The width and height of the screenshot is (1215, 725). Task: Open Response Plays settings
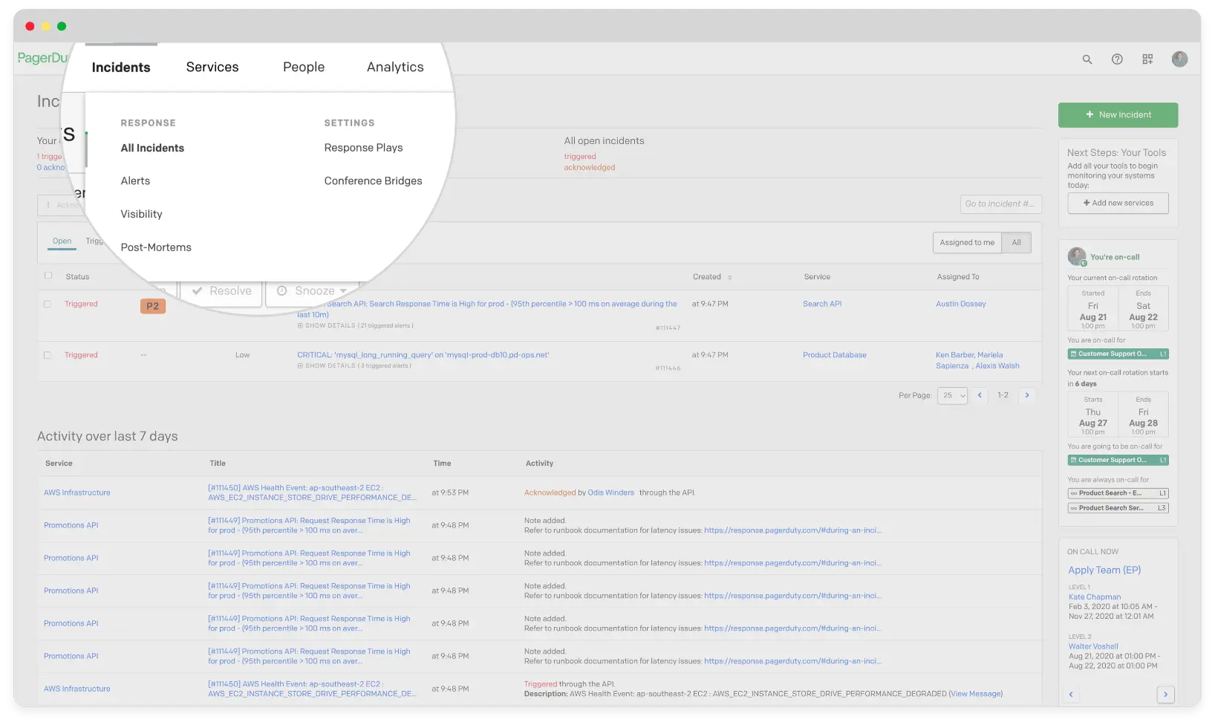(x=363, y=148)
